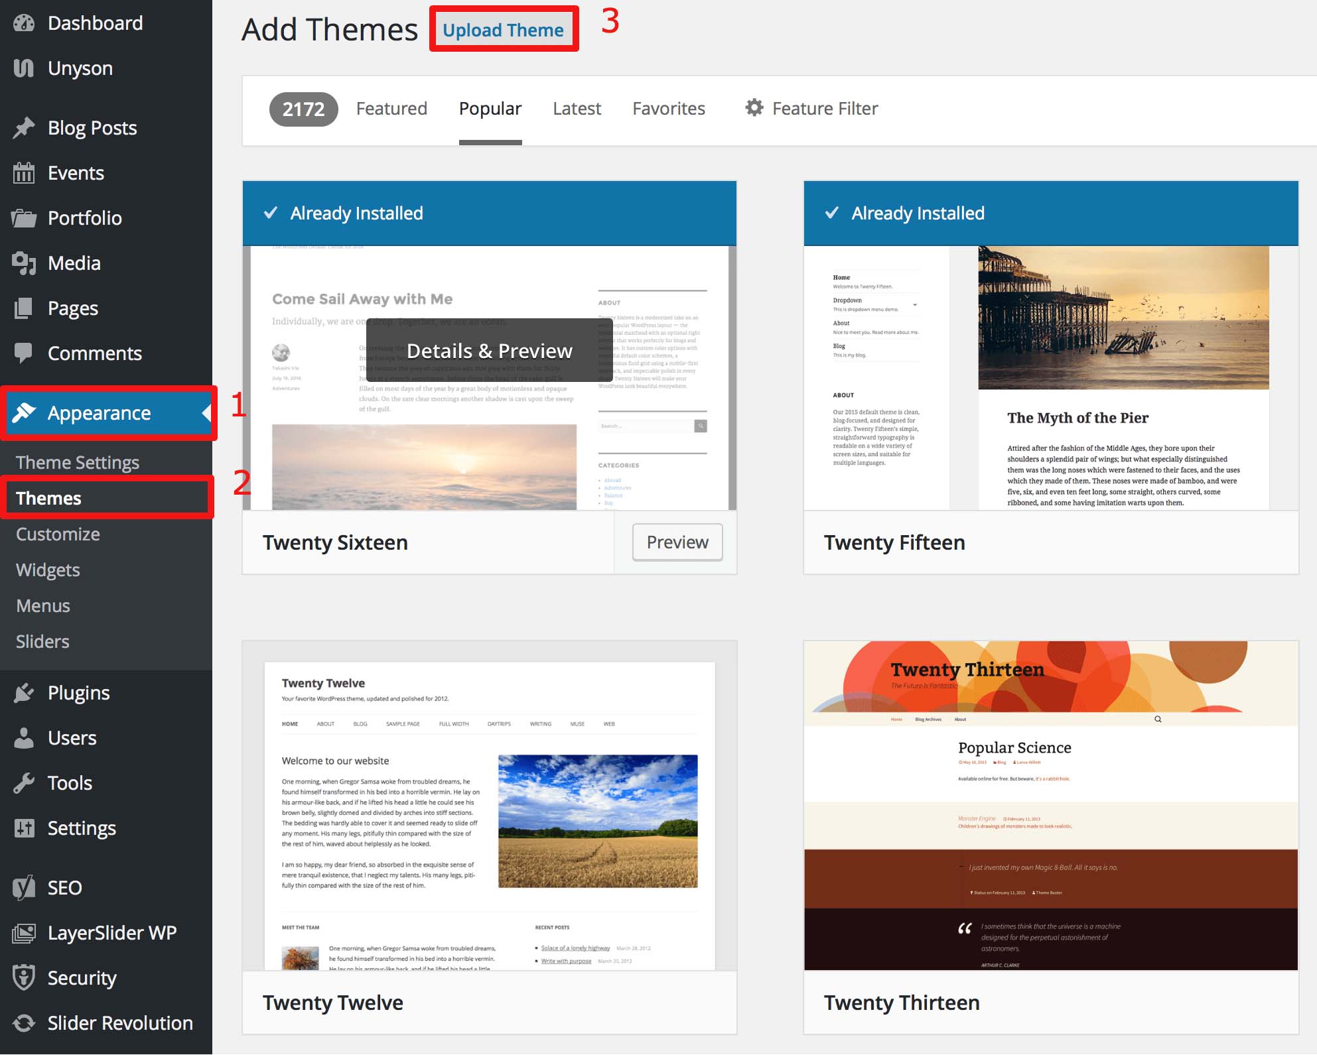
Task: Open the Customize submenu item
Action: (x=58, y=534)
